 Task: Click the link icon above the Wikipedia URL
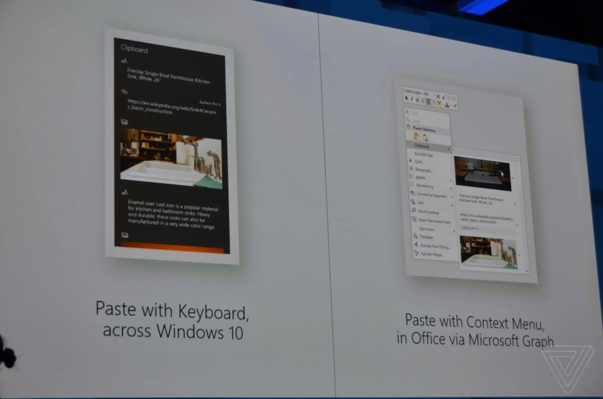[124, 92]
